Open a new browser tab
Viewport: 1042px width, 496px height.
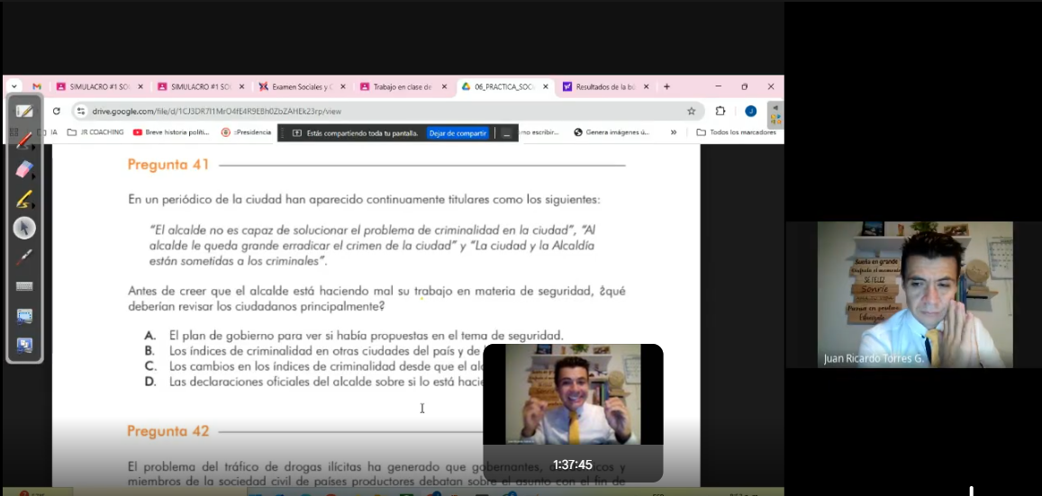click(666, 87)
